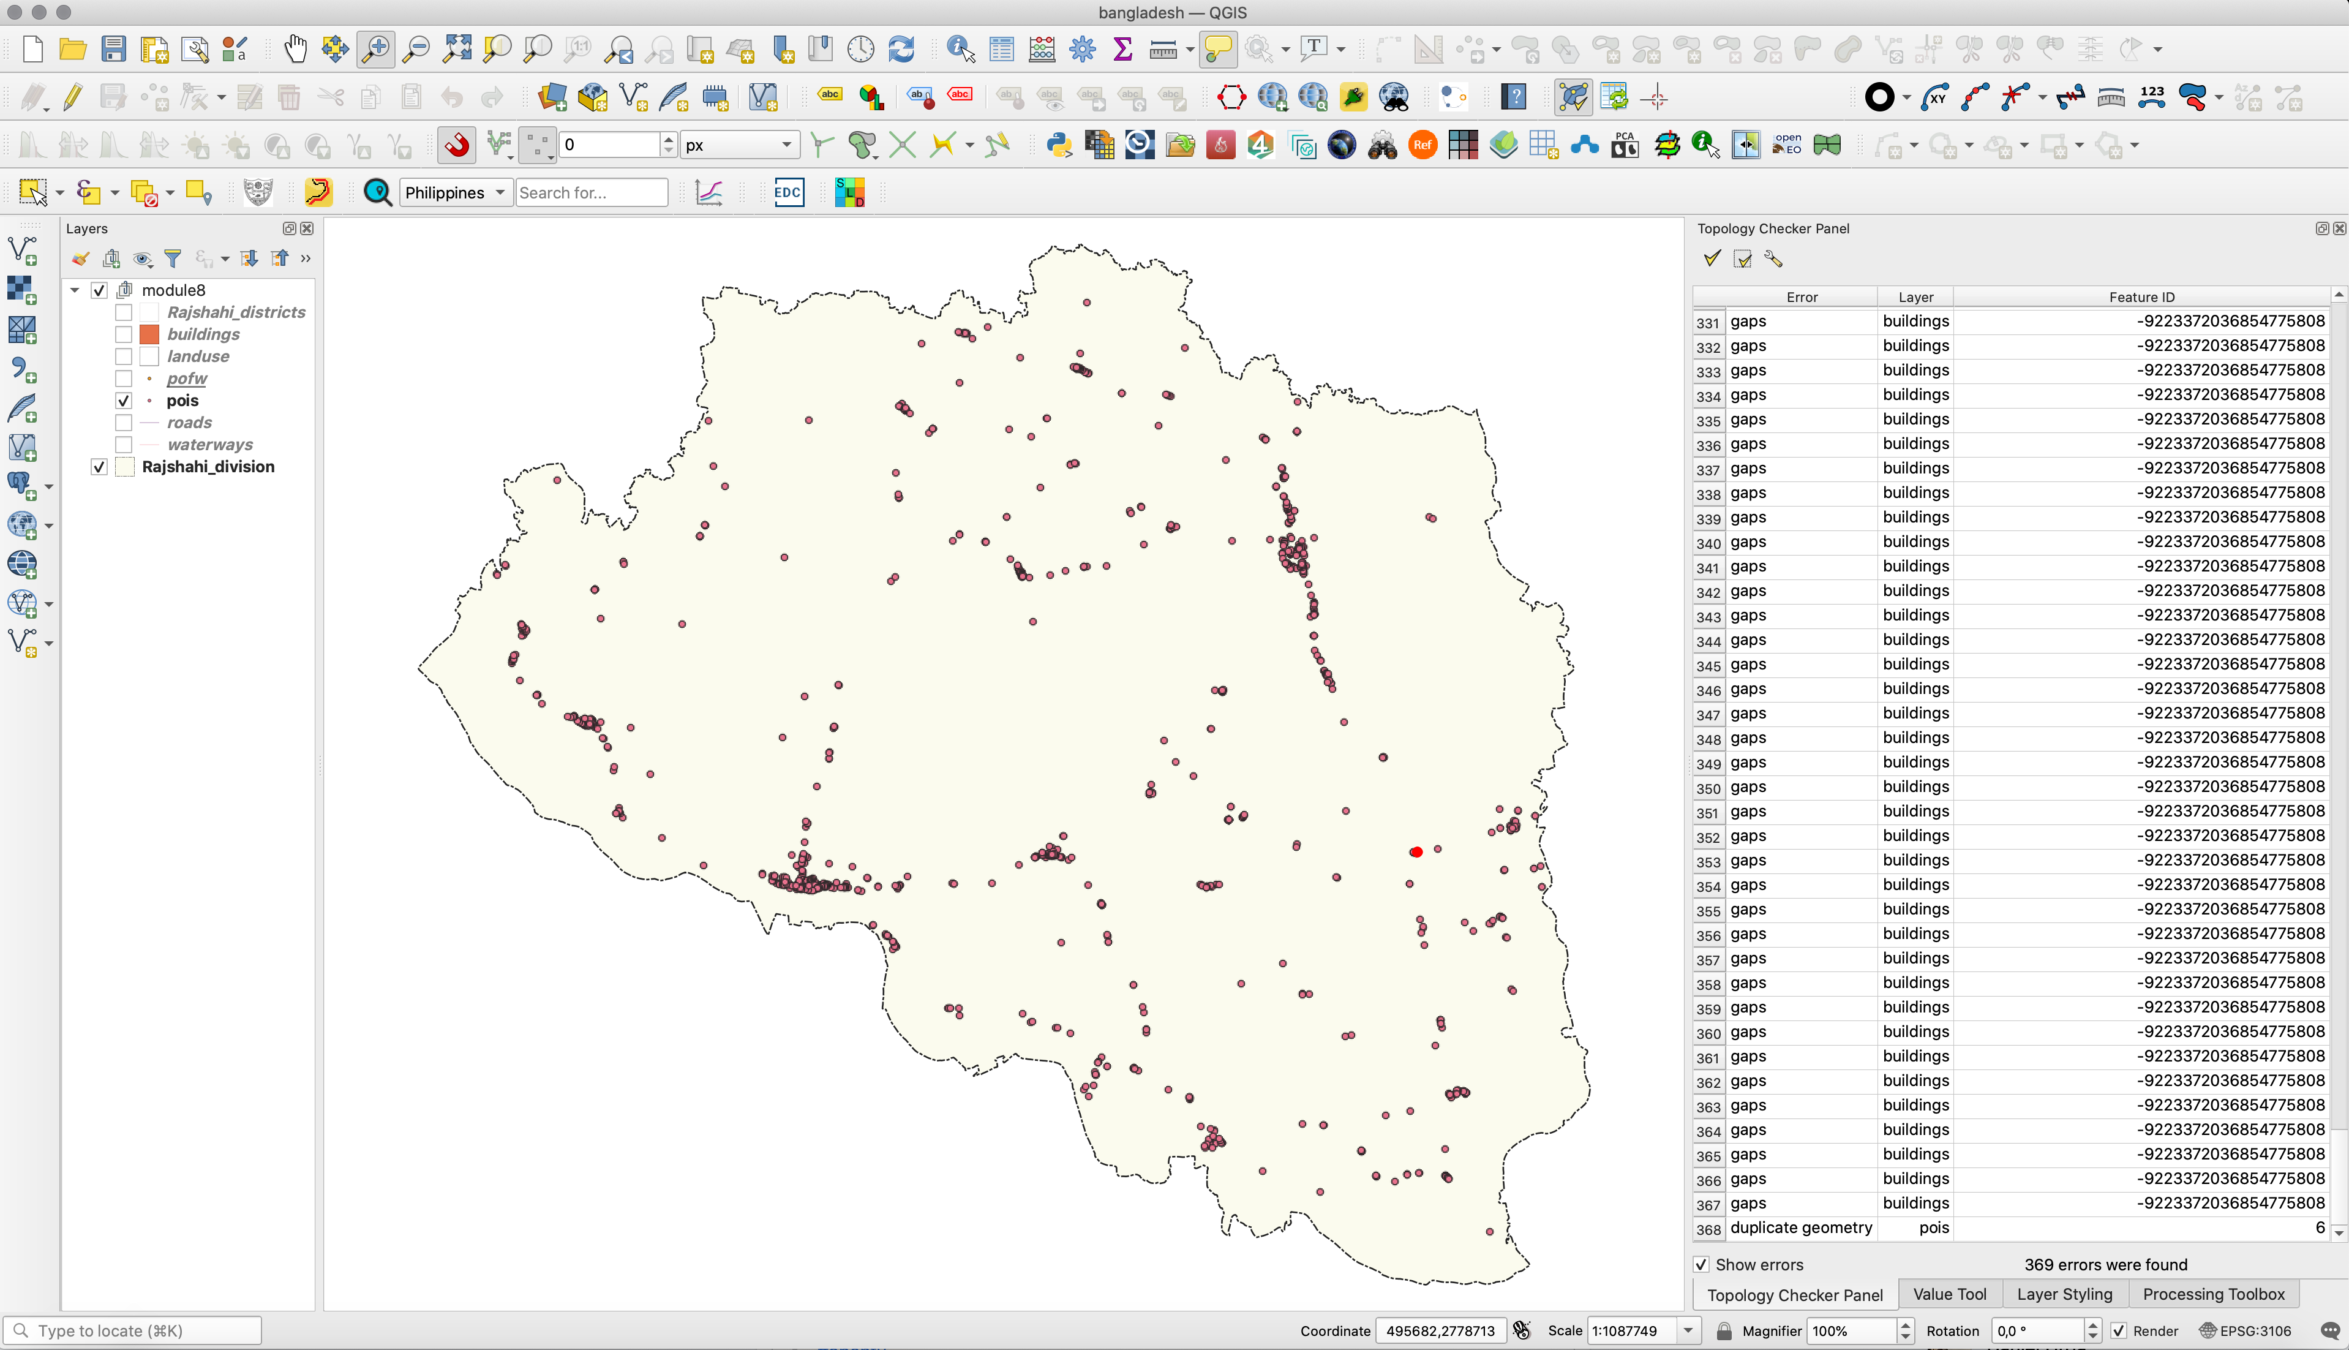The height and width of the screenshot is (1350, 2349).
Task: Open the Scale dropdown arrow
Action: [1688, 1330]
